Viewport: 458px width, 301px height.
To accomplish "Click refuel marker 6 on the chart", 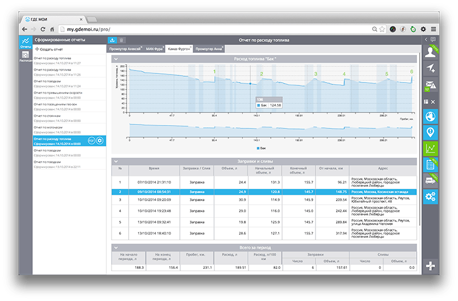I will coord(412,71).
